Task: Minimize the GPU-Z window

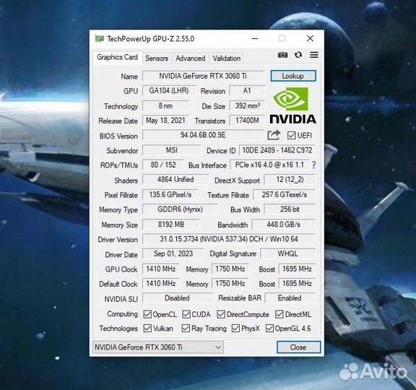Action: click(255, 39)
